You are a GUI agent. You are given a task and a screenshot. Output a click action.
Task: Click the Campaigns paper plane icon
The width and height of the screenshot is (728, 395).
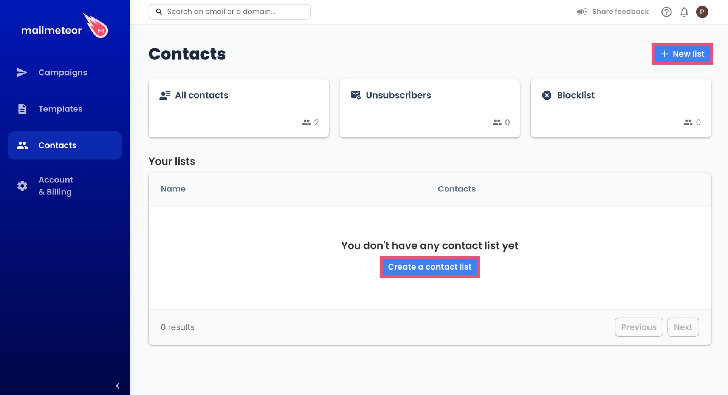tap(22, 73)
